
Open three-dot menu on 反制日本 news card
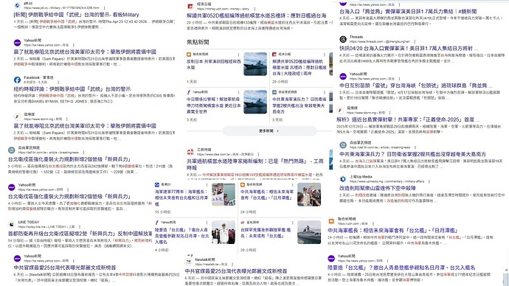238,55
